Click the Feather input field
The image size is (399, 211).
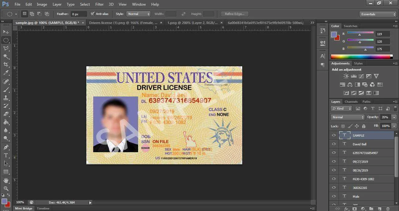pyautogui.click(x=79, y=14)
